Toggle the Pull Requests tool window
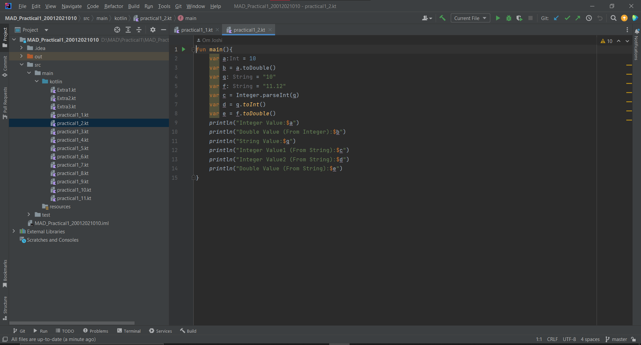641x345 pixels. point(5,103)
